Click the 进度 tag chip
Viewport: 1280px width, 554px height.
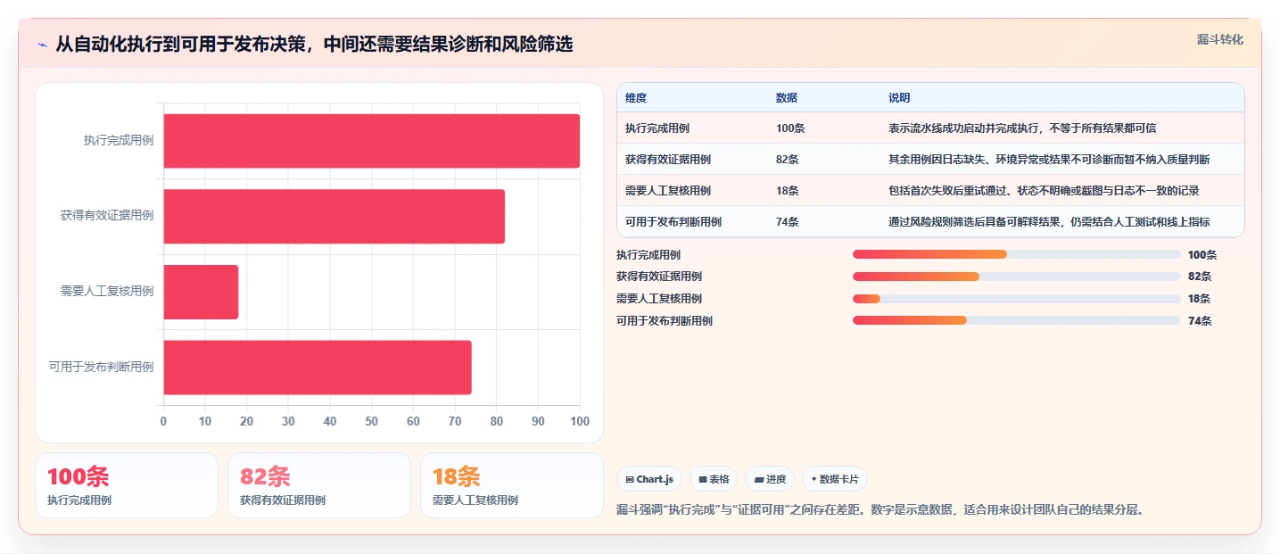[770, 479]
